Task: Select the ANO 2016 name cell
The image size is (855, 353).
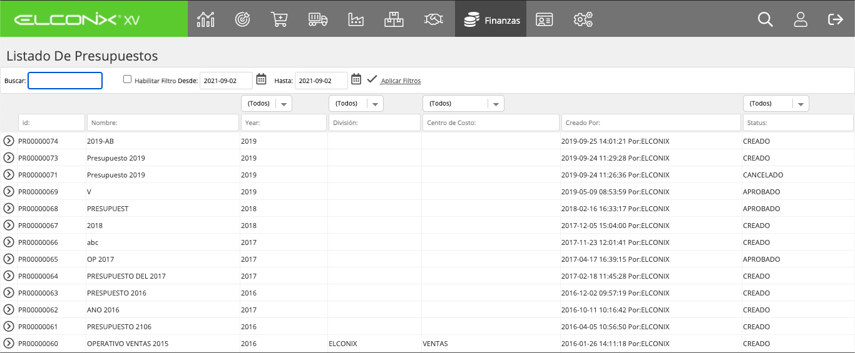Action: click(103, 310)
